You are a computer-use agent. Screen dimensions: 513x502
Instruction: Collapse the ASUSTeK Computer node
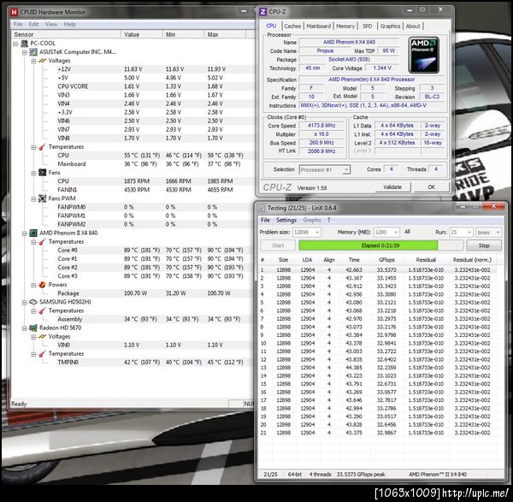[25, 52]
